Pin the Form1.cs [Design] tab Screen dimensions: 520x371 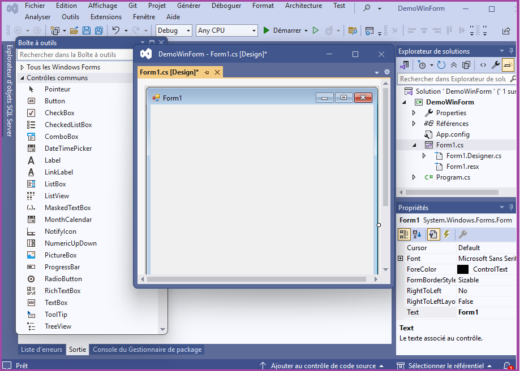207,72
